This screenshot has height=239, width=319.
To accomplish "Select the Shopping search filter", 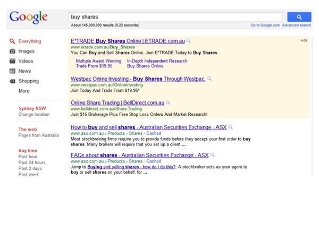I will pyautogui.click(x=29, y=81).
